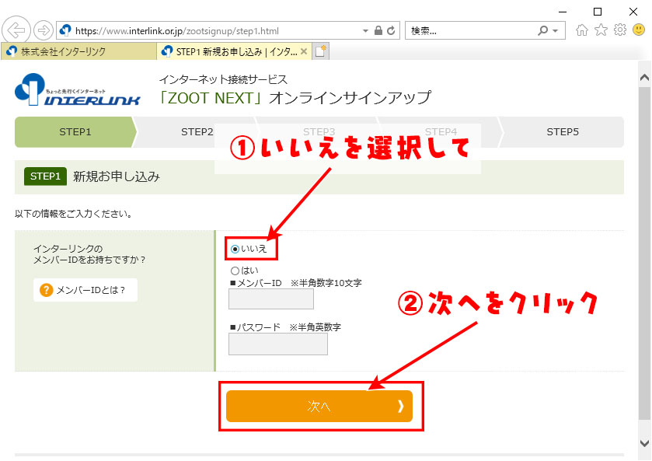652x461 pixels.
Task: Click the scrollbar up arrow
Action: point(644,78)
